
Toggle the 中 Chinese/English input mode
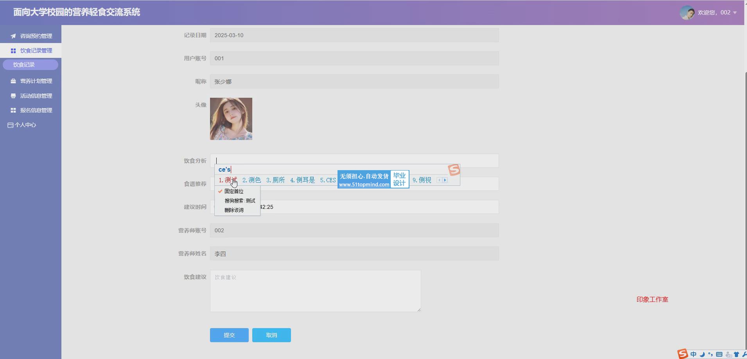693,354
